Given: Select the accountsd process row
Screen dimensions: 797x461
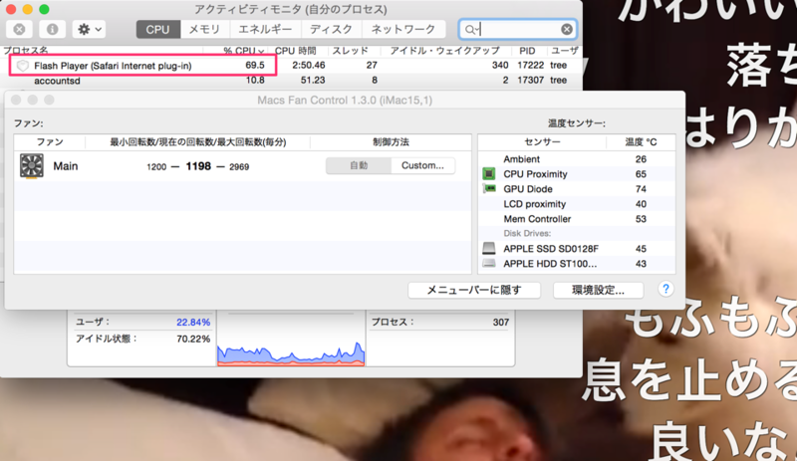Looking at the screenshot, I should [x=291, y=81].
